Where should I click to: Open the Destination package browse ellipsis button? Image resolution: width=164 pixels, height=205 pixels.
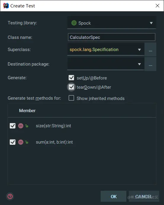point(150,64)
